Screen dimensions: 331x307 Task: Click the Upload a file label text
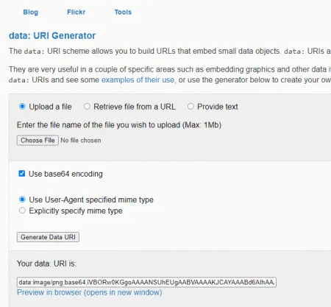click(x=50, y=107)
